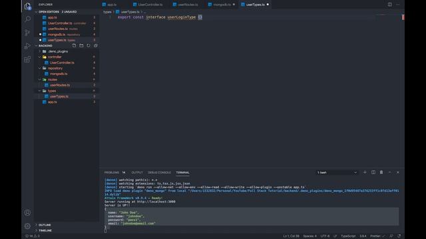This screenshot has height=239, width=426.
Task: Change the UTF-8 encoding in the status bar
Action: pyautogui.click(x=325, y=236)
